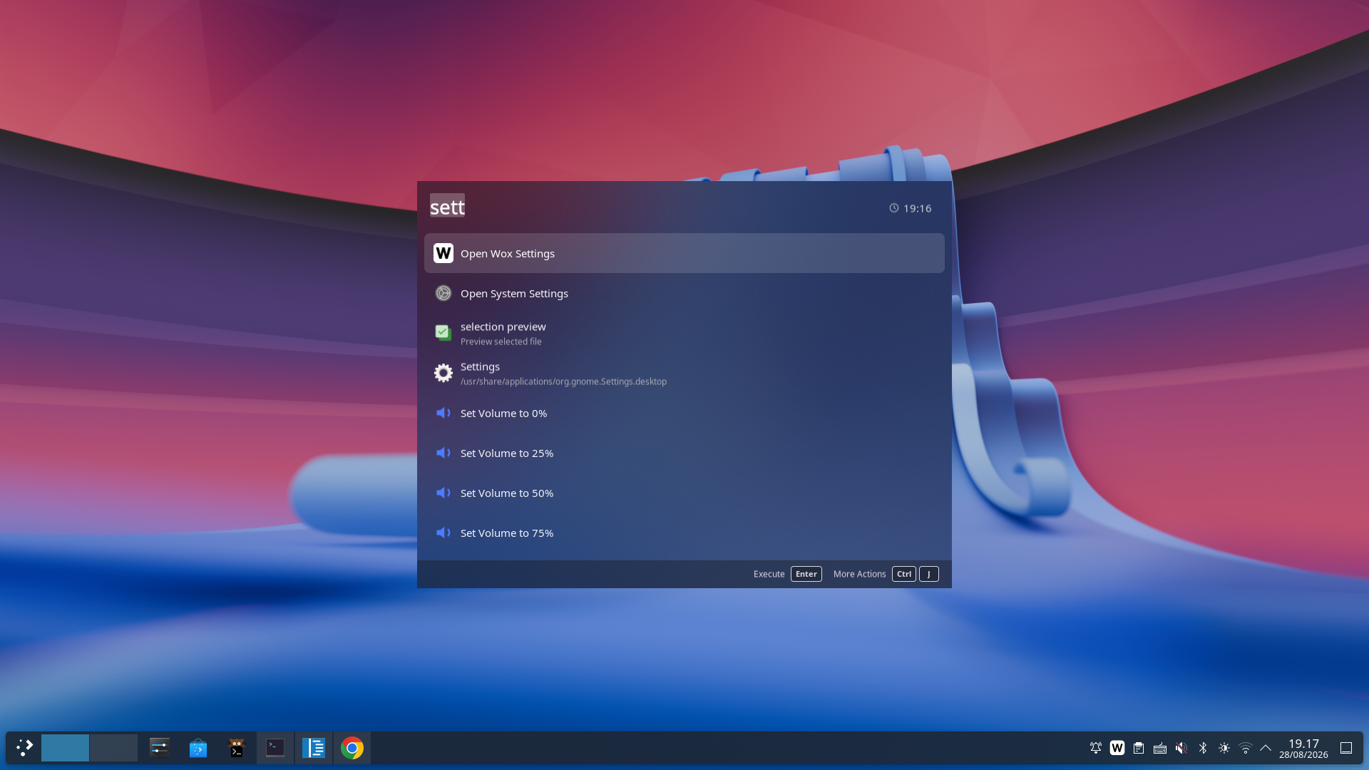Expand hidden system tray icons
This screenshot has width=1369, height=770.
[x=1266, y=748]
